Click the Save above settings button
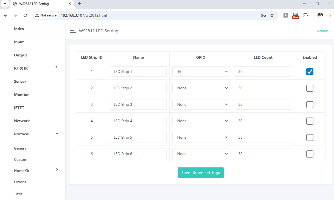Image resolution: width=334 pixels, height=200 pixels. tap(201, 173)
